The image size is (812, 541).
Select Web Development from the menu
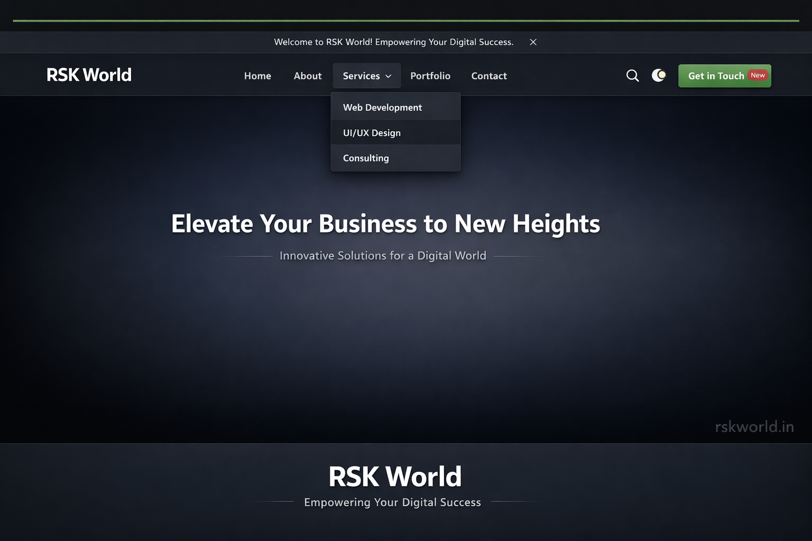pyautogui.click(x=382, y=107)
